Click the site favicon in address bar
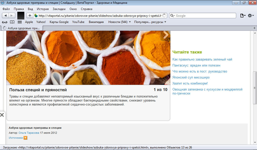The width and height of the screenshot is (257, 150). coord(36,16)
